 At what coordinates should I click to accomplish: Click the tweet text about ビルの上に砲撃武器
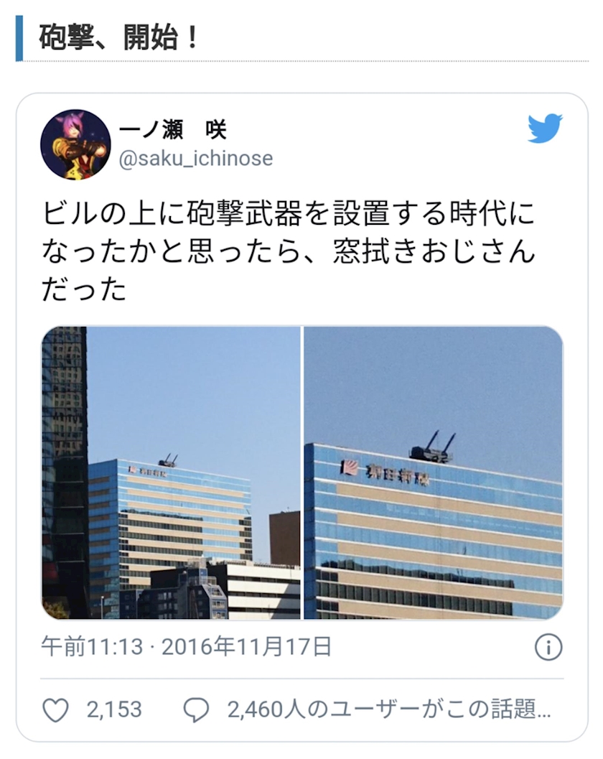[289, 251]
